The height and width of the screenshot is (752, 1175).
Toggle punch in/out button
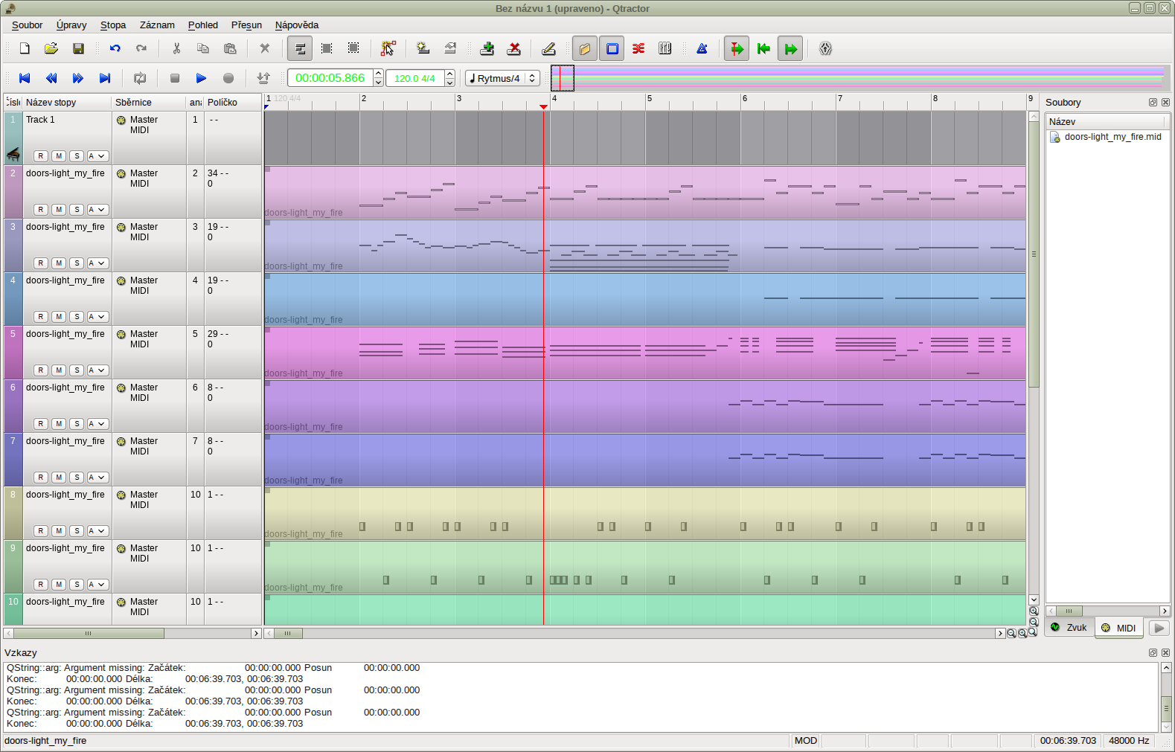263,78
